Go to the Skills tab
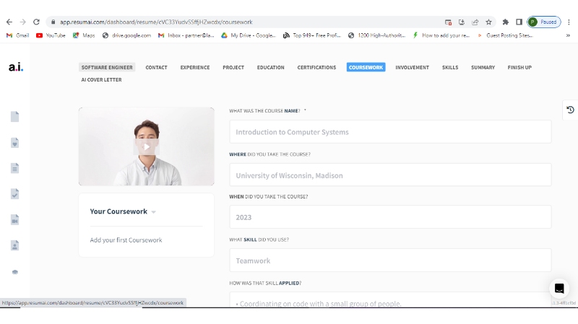 (449, 67)
